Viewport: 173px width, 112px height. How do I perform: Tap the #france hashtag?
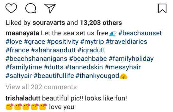pyautogui.click(x=17, y=50)
